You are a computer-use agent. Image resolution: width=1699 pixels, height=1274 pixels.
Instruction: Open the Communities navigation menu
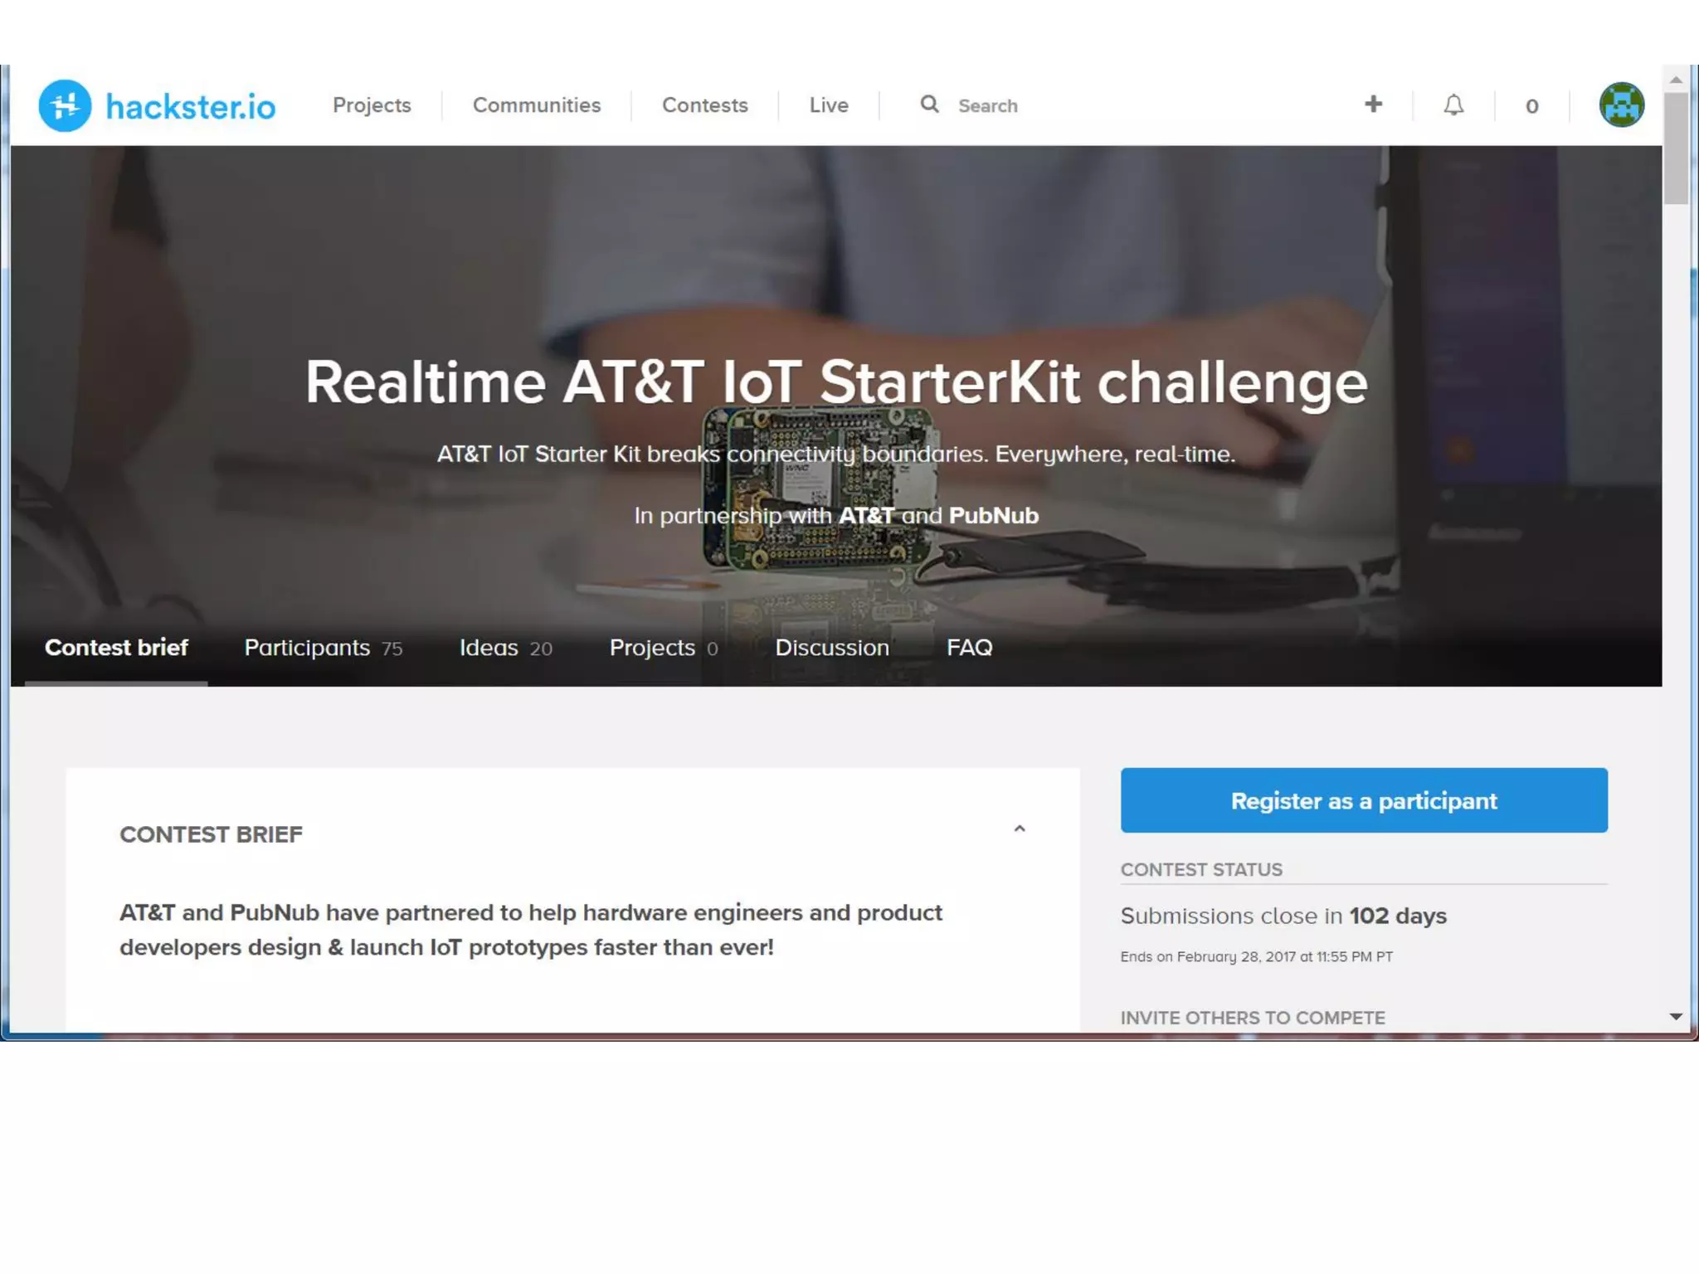pyautogui.click(x=536, y=105)
